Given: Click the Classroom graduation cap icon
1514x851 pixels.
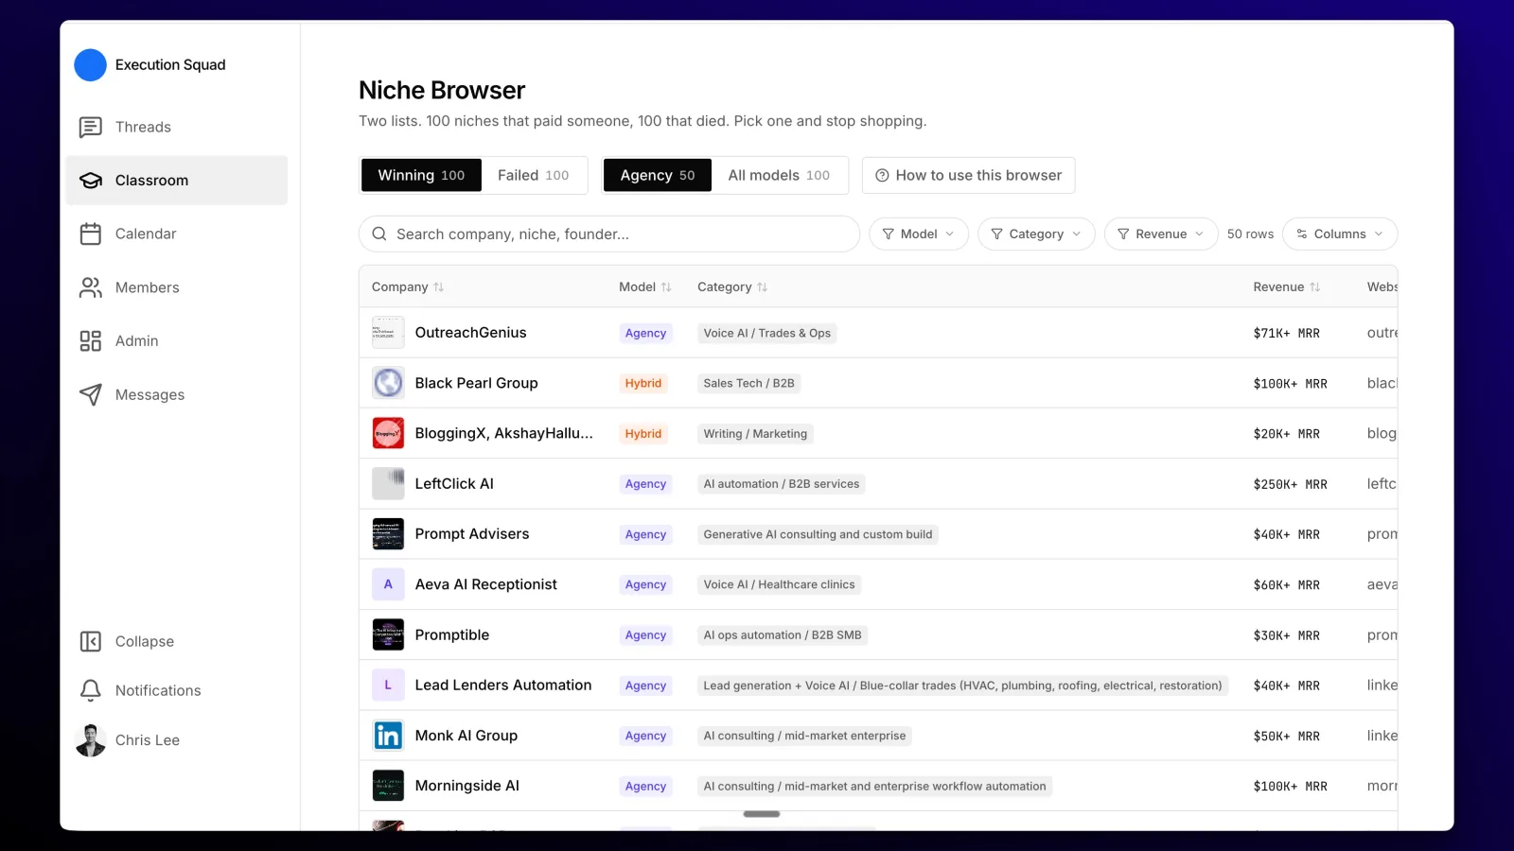Looking at the screenshot, I should (x=91, y=181).
